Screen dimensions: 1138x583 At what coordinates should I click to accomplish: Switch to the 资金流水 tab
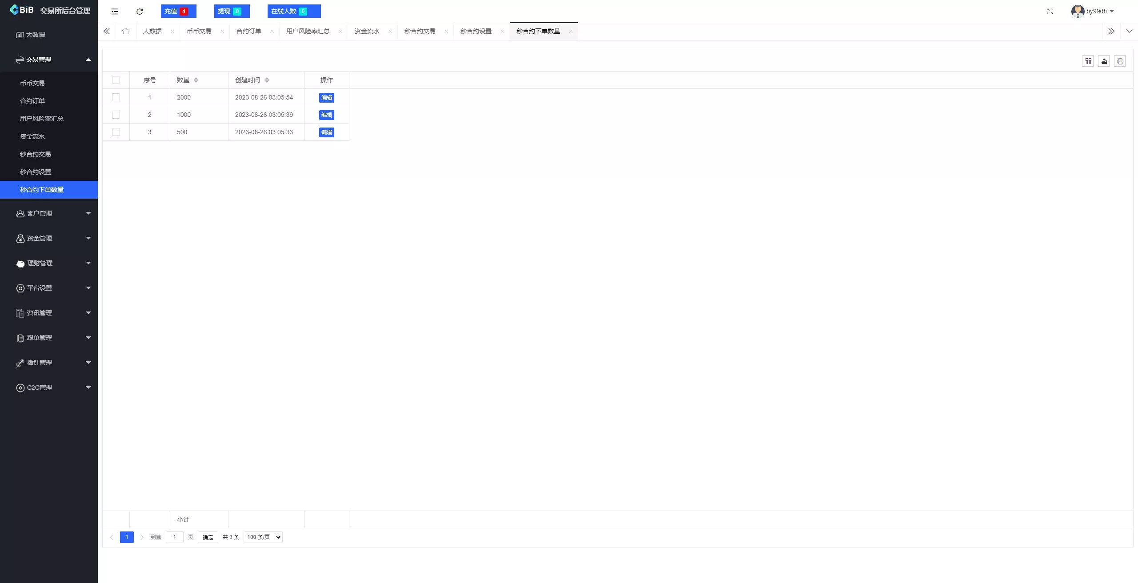pos(367,31)
